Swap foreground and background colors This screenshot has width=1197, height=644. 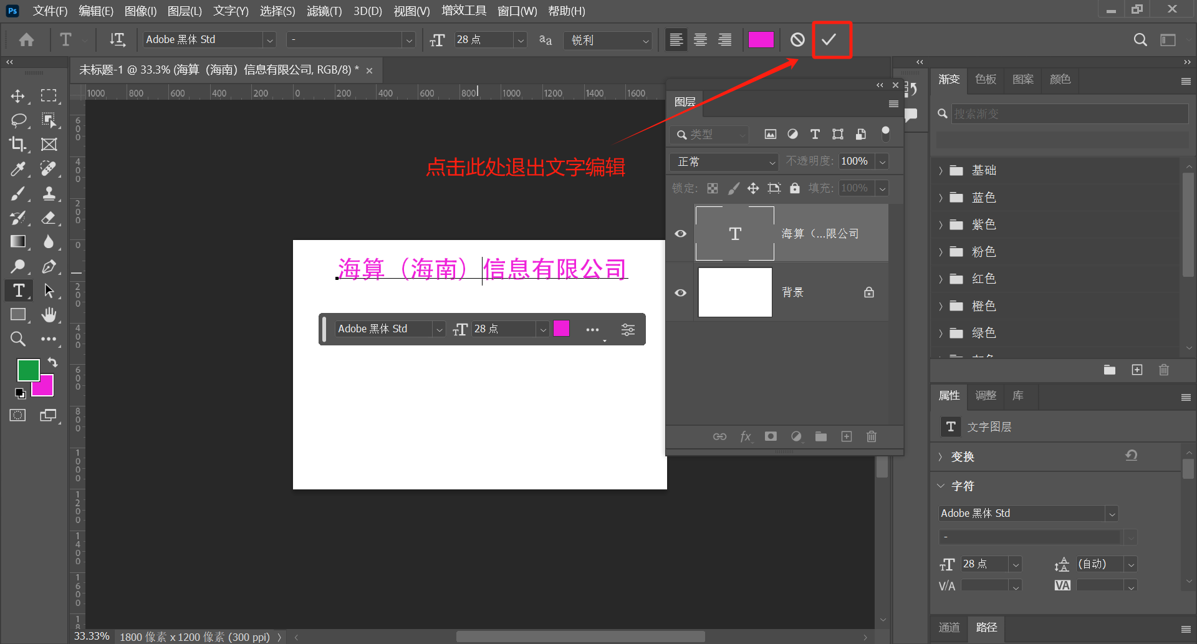53,362
